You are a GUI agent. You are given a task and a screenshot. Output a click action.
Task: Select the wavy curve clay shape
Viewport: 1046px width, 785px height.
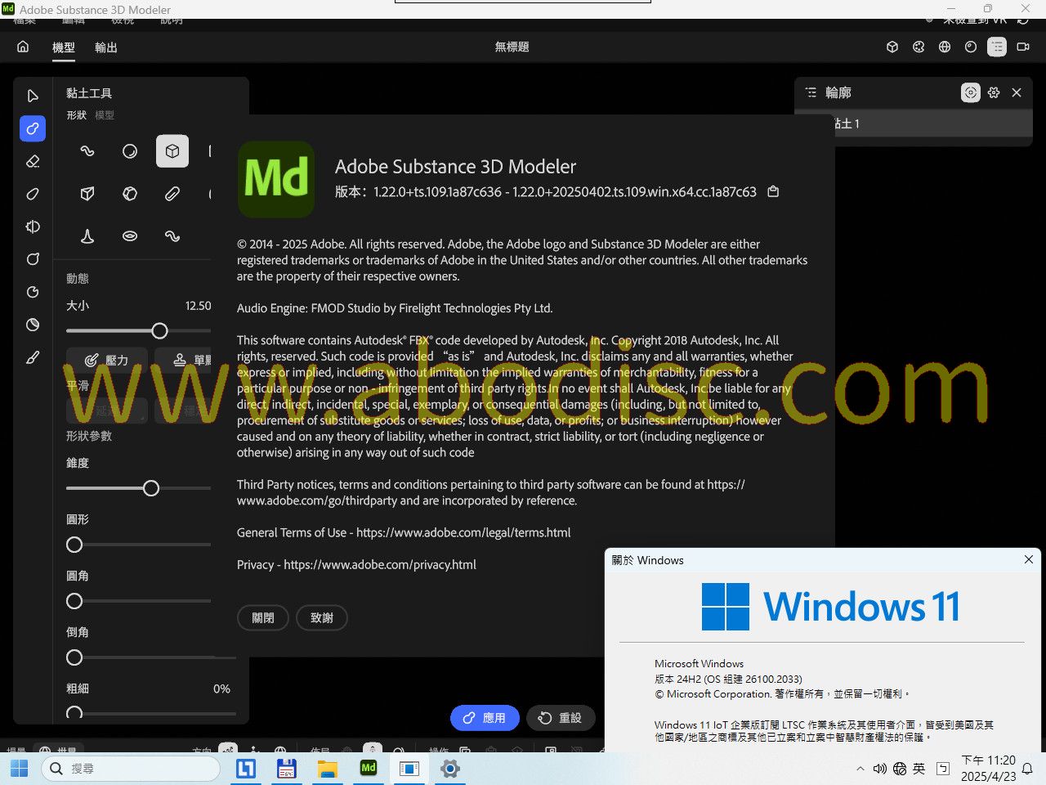(x=172, y=236)
